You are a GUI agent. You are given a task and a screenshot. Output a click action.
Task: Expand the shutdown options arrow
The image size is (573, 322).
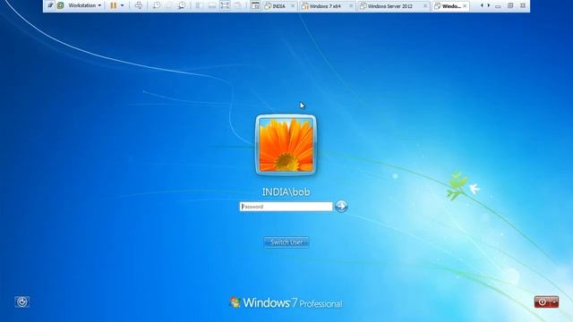tap(555, 302)
